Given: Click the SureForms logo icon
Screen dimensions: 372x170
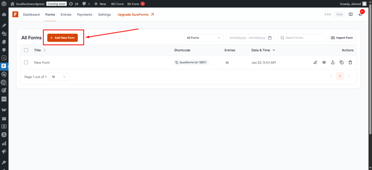Looking at the screenshot, I should 15,14.
